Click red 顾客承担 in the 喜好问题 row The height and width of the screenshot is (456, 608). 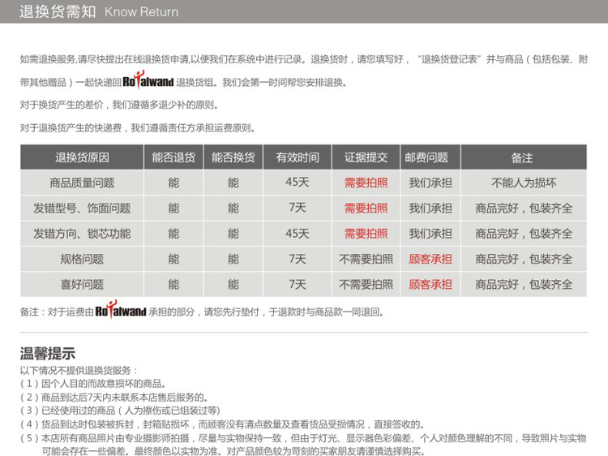[430, 284]
